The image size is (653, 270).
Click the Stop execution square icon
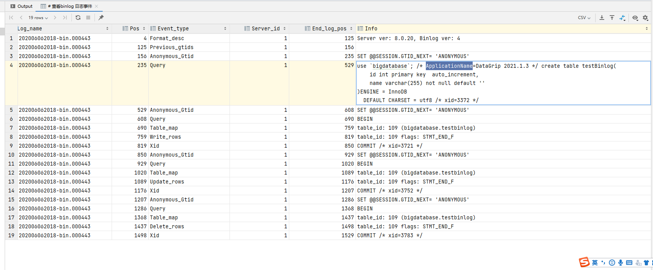coord(88,18)
